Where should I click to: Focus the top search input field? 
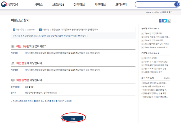click(x=155, y=5)
